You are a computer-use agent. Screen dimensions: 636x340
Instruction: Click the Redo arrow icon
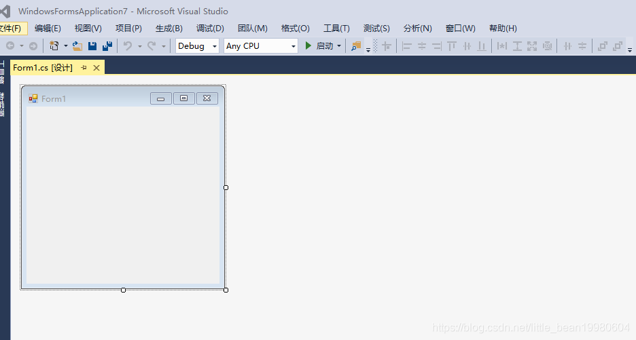coord(152,45)
